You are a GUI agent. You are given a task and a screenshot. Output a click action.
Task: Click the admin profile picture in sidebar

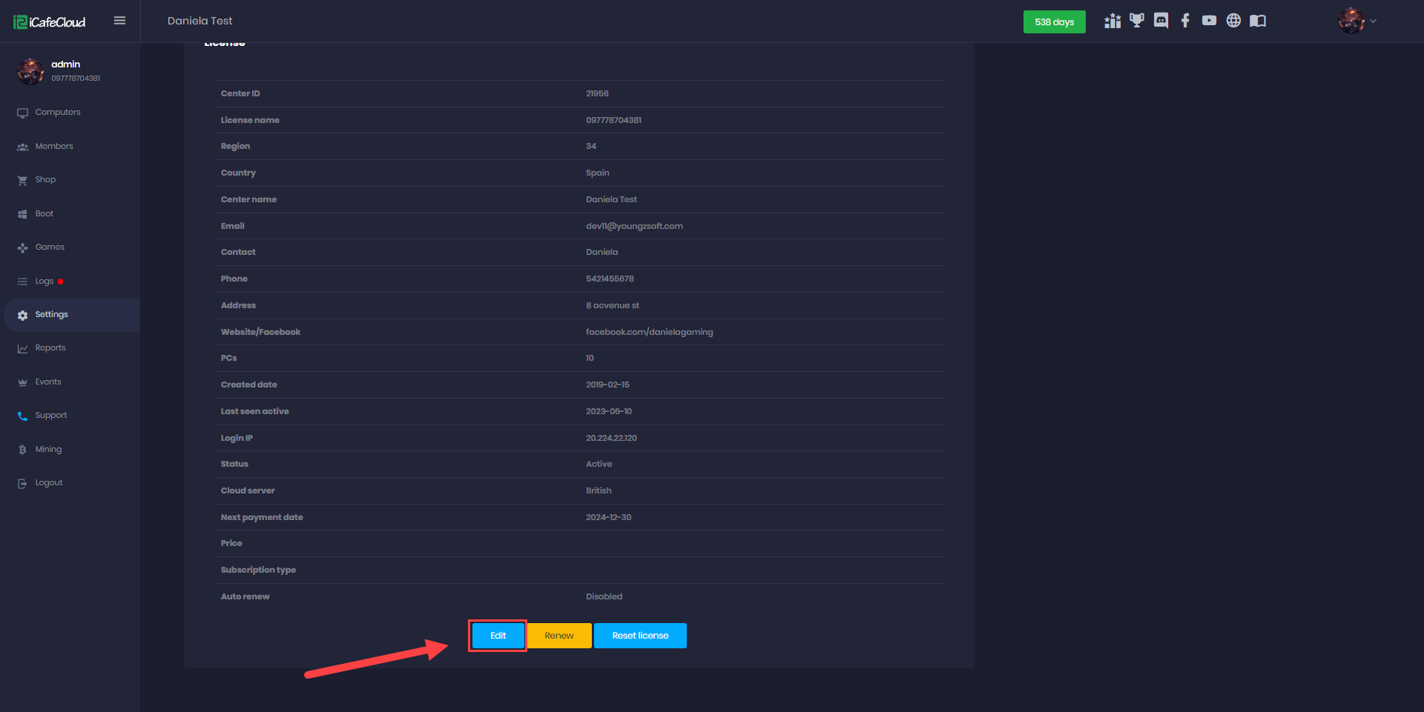tap(30, 71)
